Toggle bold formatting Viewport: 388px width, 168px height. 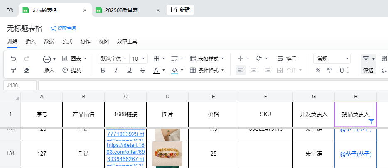tap(103, 70)
